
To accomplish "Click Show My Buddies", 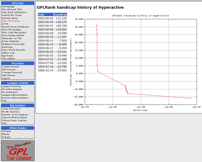I will tap(12, 30).
